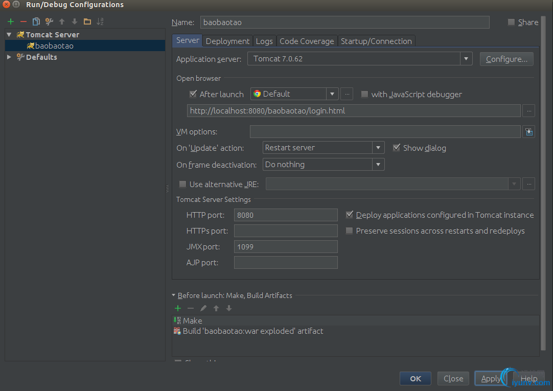Click the launch URL field
The height and width of the screenshot is (391, 553).
(x=354, y=111)
